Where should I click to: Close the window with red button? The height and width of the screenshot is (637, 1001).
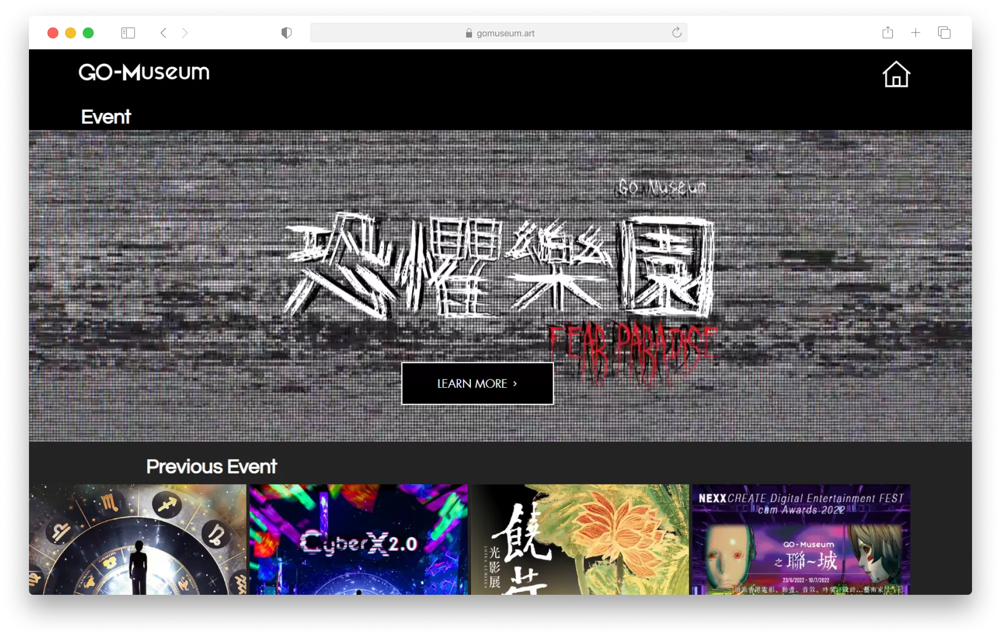coord(53,33)
